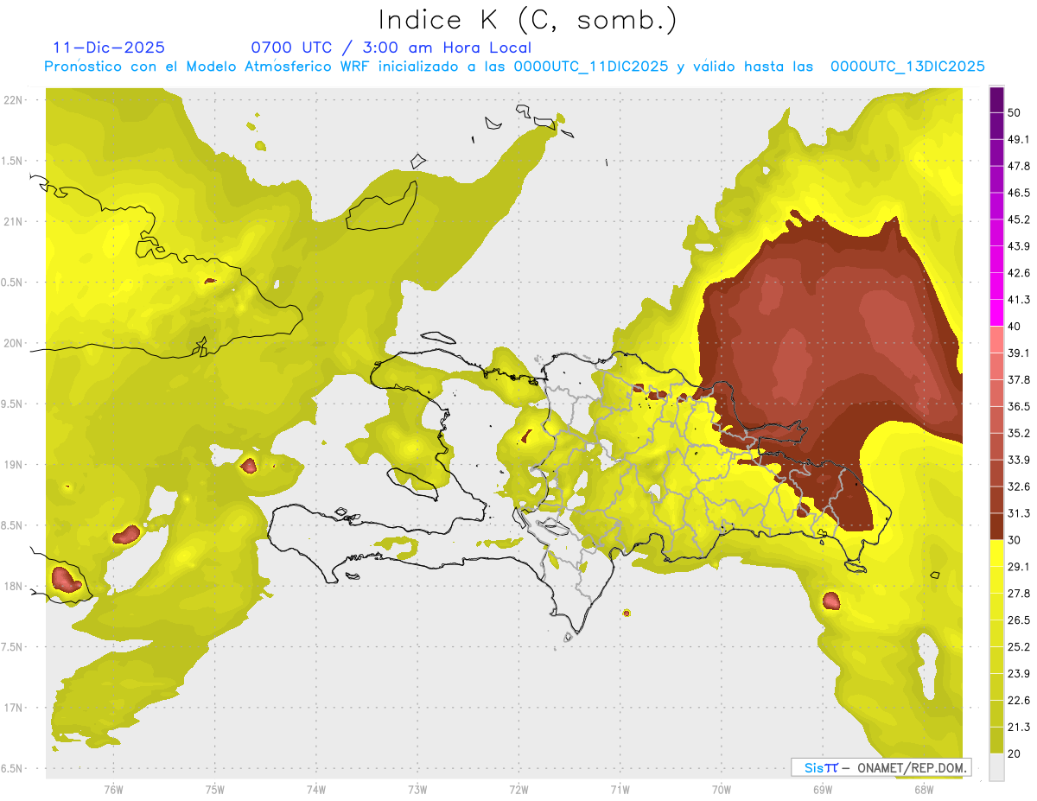The height and width of the screenshot is (801, 1037).
Task: Click the '33.9' color scale value
Action: pos(1020,460)
